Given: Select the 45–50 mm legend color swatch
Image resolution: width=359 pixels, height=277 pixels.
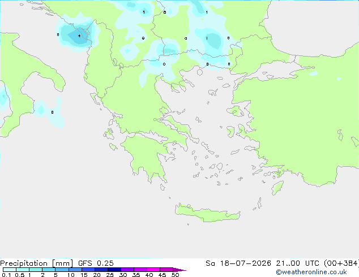Looking at the screenshot, I should (x=166, y=270).
